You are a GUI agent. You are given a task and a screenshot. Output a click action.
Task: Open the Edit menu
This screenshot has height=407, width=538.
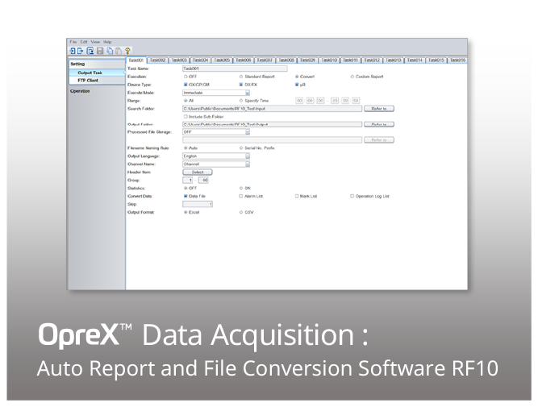[x=84, y=42]
